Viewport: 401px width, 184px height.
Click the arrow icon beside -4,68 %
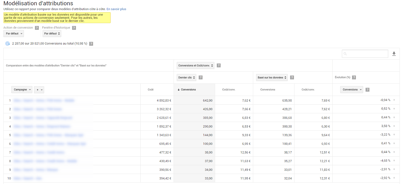(x=394, y=161)
